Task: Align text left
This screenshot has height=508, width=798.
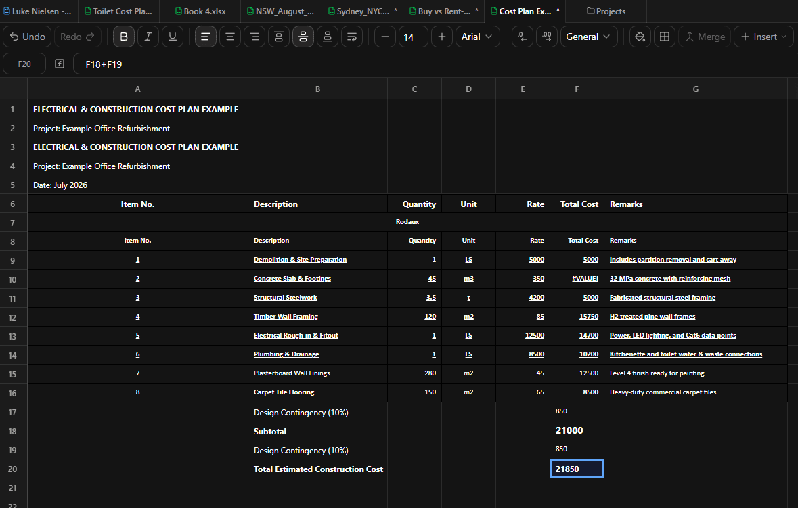Action: (x=206, y=37)
